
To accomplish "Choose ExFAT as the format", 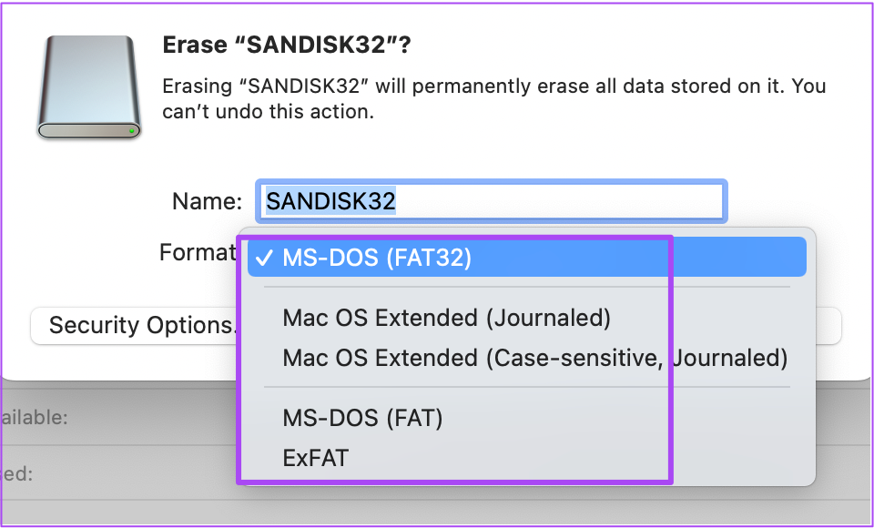I will coord(315,457).
